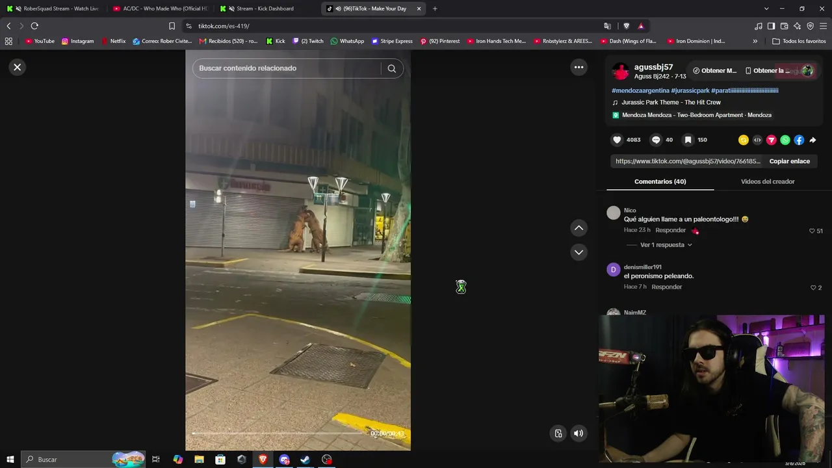Image resolution: width=832 pixels, height=468 pixels.
Task: Open Jurassic Park Theme sound page
Action: [x=671, y=102]
